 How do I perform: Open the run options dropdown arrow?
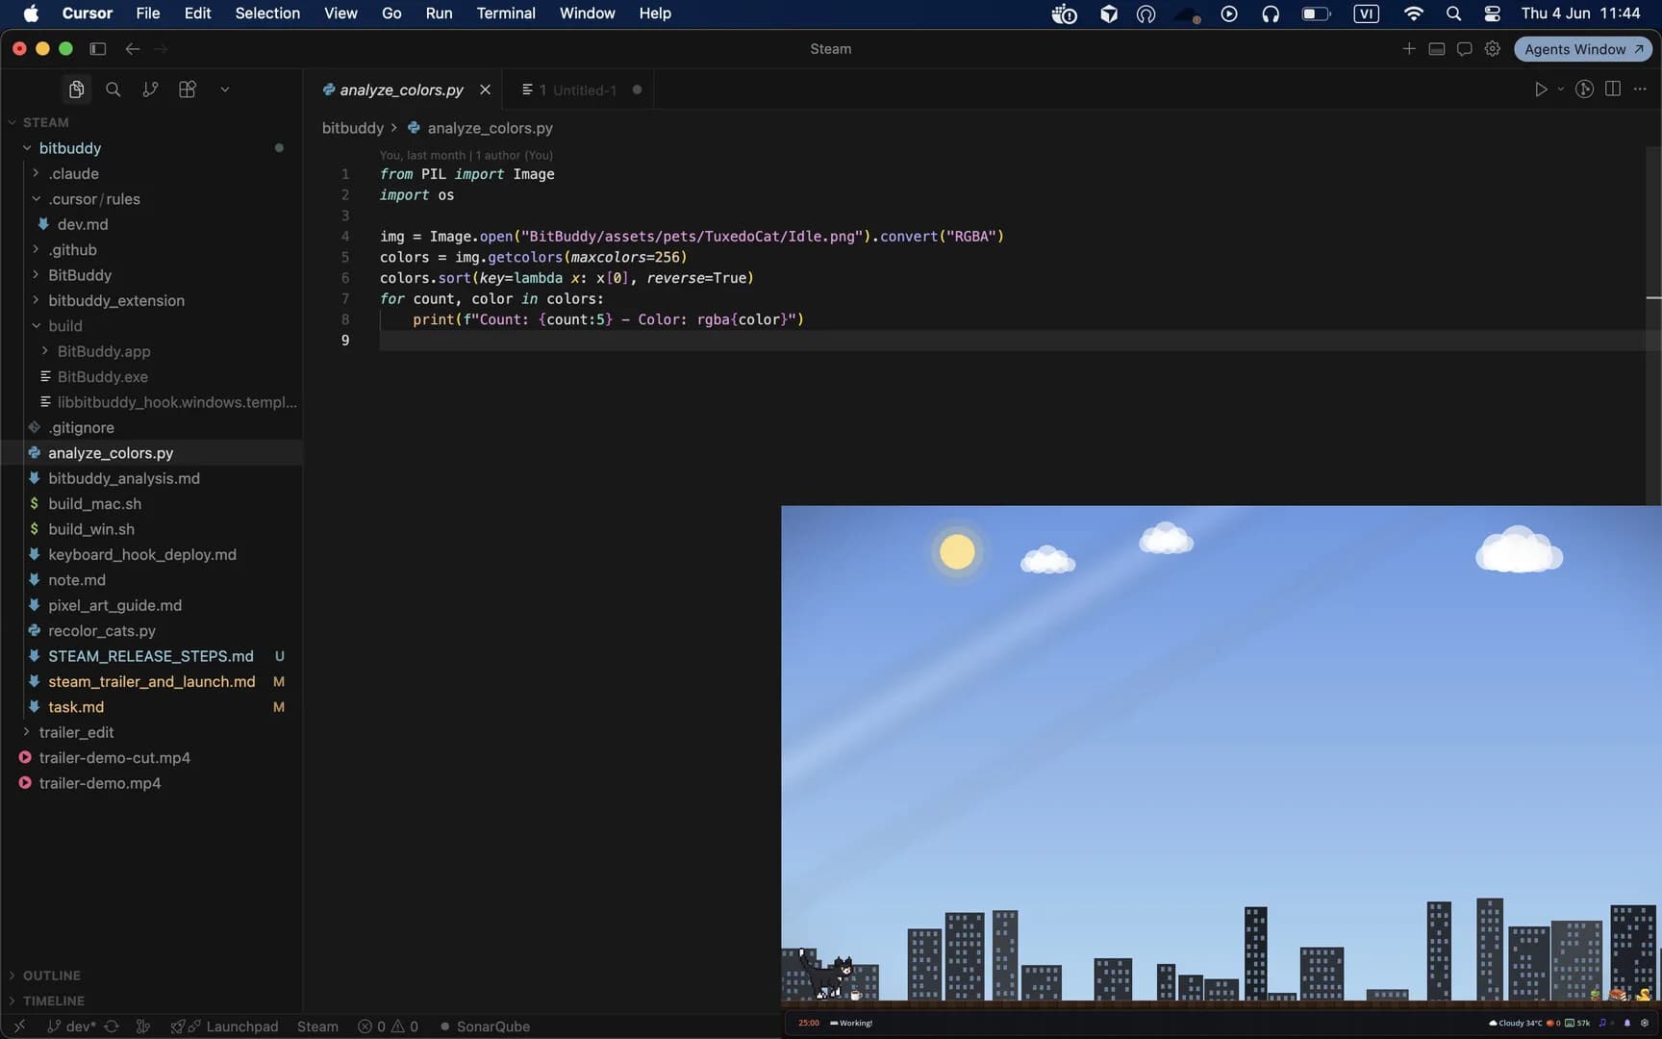point(1561,89)
